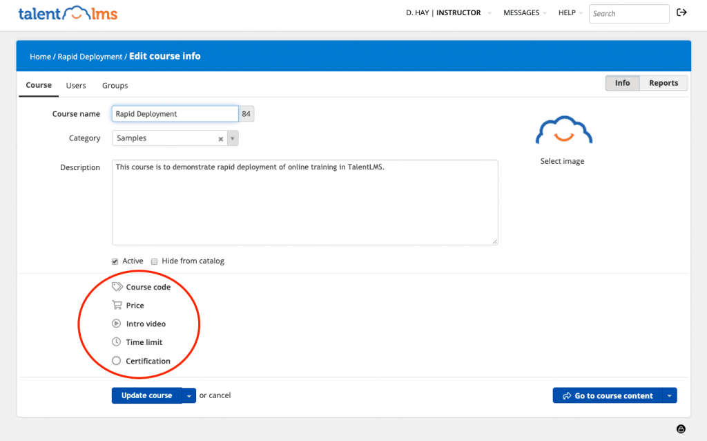Click the logout arrow icon
707x441 pixels.
pos(681,12)
